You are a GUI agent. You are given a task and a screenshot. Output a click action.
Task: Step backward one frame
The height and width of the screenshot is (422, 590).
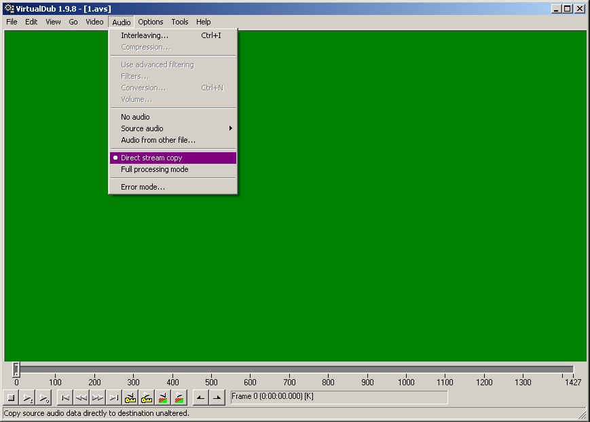[x=81, y=398]
